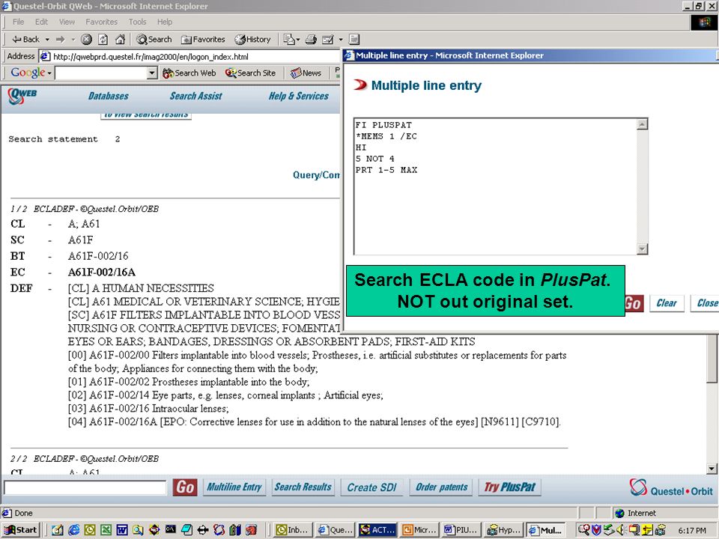This screenshot has height=539, width=719.
Task: Click the Excel quick launch icon
Action: [x=106, y=530]
